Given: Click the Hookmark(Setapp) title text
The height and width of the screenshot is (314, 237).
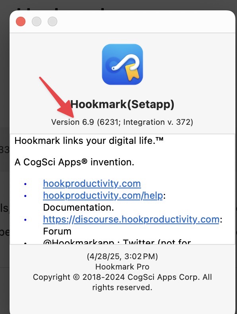Looking at the screenshot, I should 122,104.
